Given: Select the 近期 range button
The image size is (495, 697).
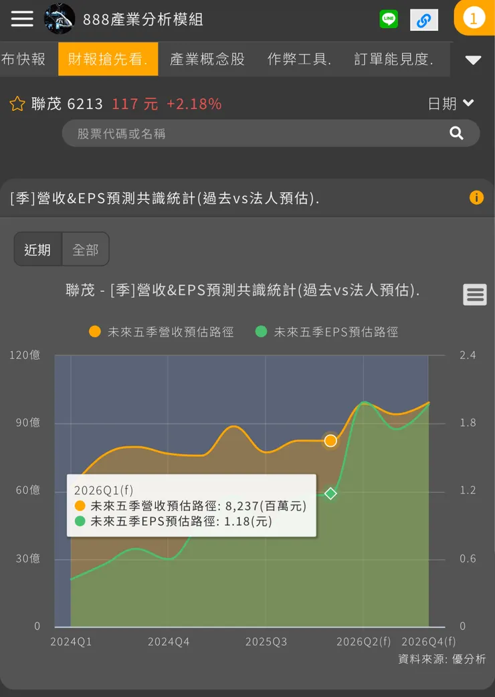Looking at the screenshot, I should [37, 250].
